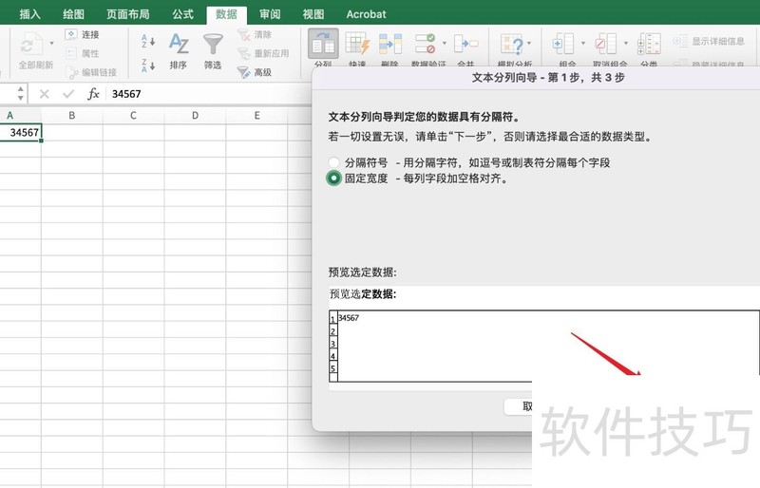Image resolution: width=760 pixels, height=488 pixels.
Task: Click the fx insert function icon
Action: point(93,94)
